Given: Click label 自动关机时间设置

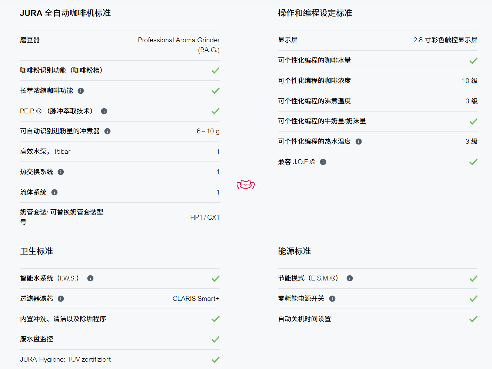Looking at the screenshot, I should pyautogui.click(x=305, y=319).
